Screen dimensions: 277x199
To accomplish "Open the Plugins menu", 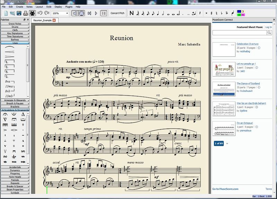I will (69, 7).
